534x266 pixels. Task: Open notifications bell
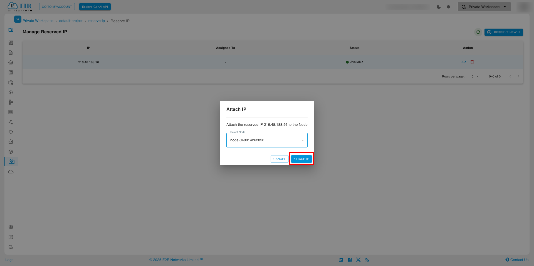(448, 7)
